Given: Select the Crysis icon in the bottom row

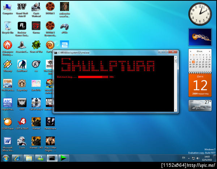Looking at the screenshot, I should pyautogui.click(x=22, y=143).
